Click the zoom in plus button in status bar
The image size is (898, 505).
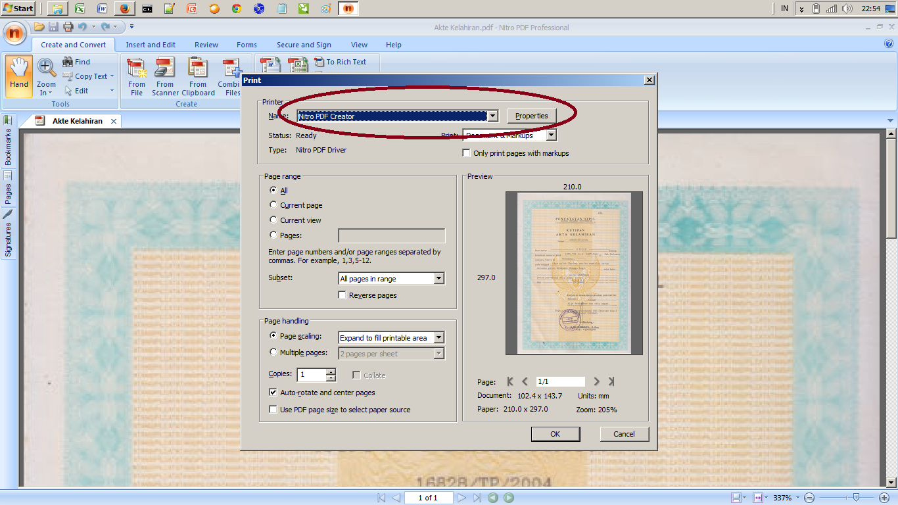point(884,498)
